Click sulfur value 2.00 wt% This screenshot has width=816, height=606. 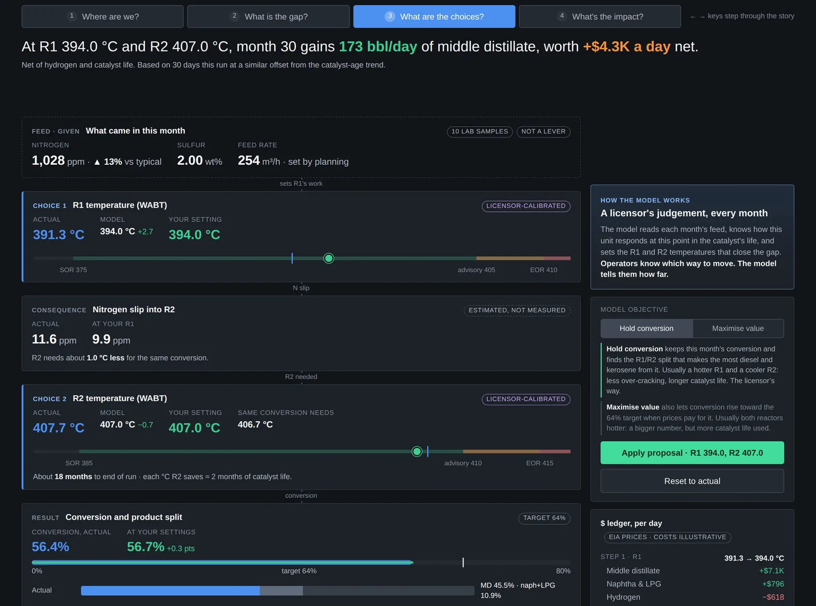(x=199, y=161)
